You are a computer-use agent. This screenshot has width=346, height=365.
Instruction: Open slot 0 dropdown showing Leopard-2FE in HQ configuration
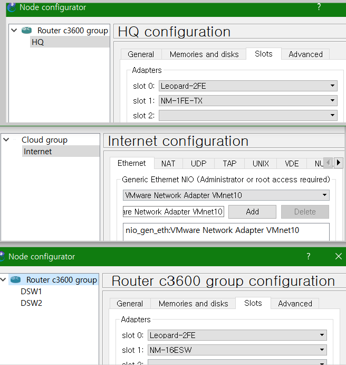[x=248, y=86]
